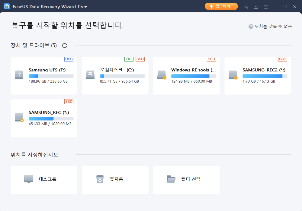Close the EaseUS window
The height and width of the screenshot is (211, 302).
294,7
